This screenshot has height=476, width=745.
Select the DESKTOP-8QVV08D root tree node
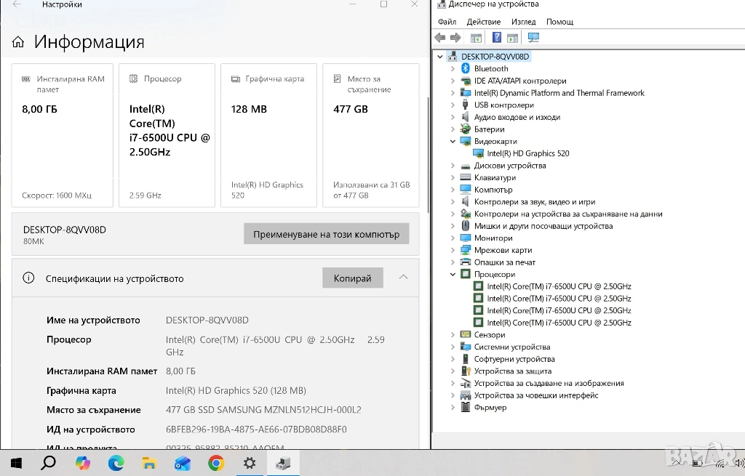[495, 57]
